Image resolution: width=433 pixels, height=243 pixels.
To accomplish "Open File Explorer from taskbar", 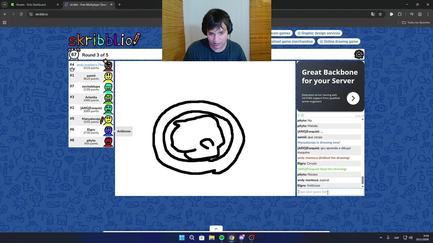I will pos(212,238).
